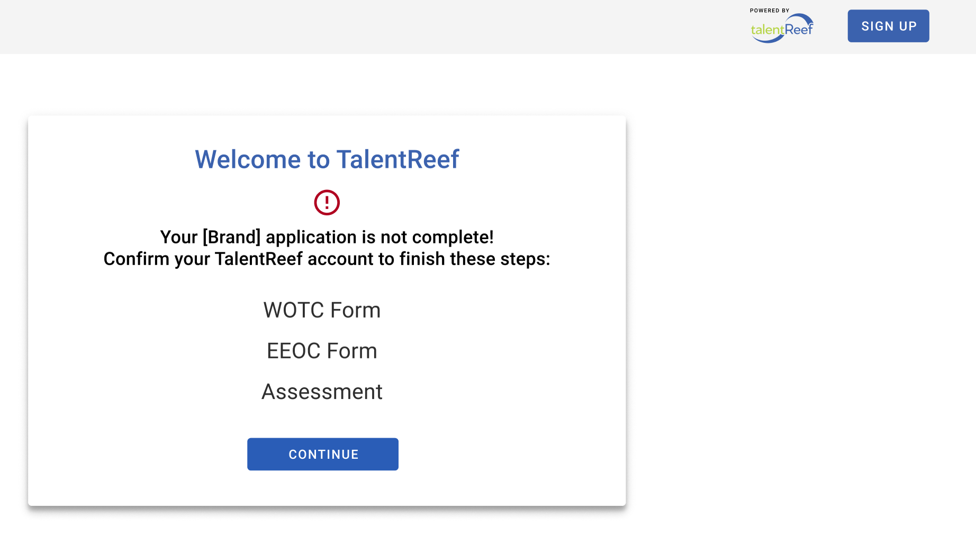Click the "Confirm your TalentReef account" line
This screenshot has width=976, height=536.
pos(327,259)
